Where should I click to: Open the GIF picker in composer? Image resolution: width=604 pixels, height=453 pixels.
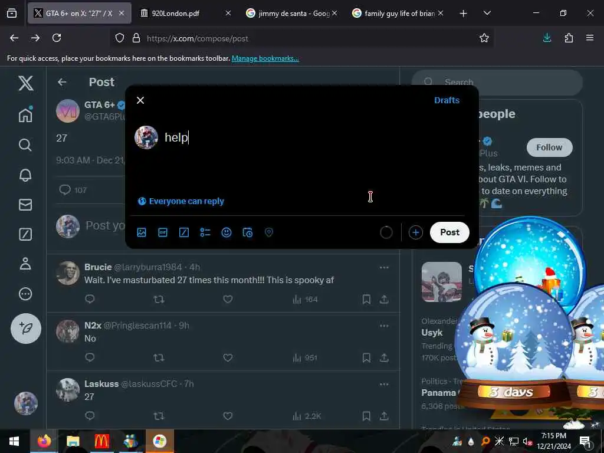click(x=163, y=232)
